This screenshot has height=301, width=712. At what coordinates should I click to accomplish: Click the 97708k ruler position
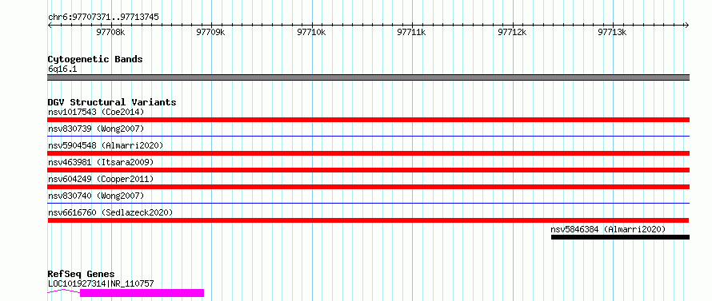110,32
